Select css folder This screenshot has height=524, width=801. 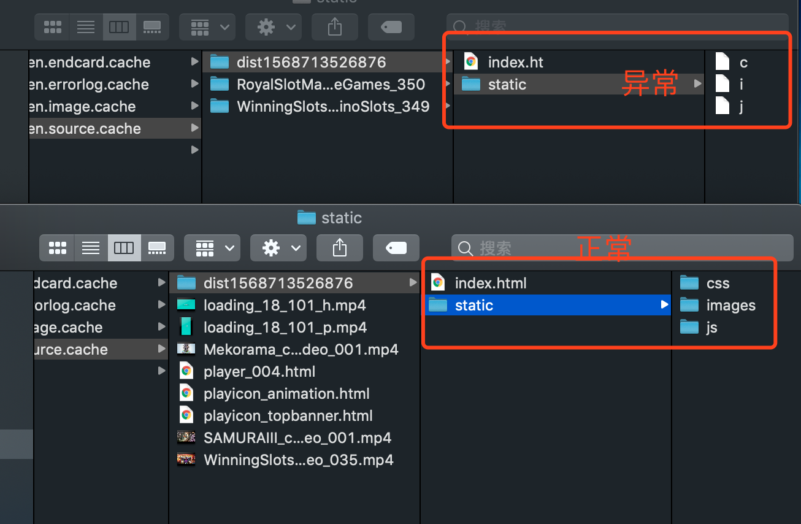coord(718,283)
